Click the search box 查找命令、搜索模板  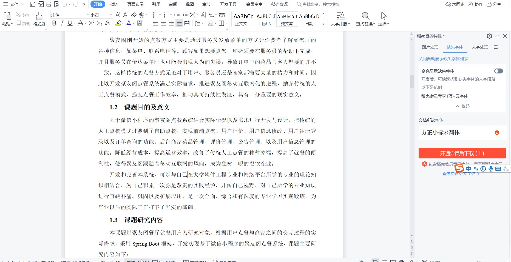(320, 4)
